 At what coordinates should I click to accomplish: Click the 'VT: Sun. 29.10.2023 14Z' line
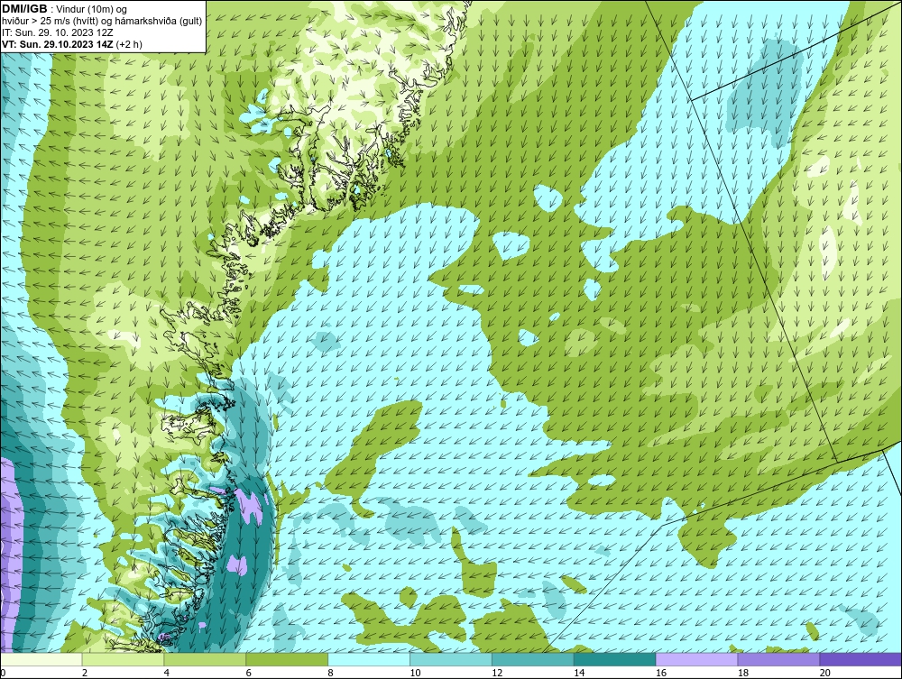point(72,44)
